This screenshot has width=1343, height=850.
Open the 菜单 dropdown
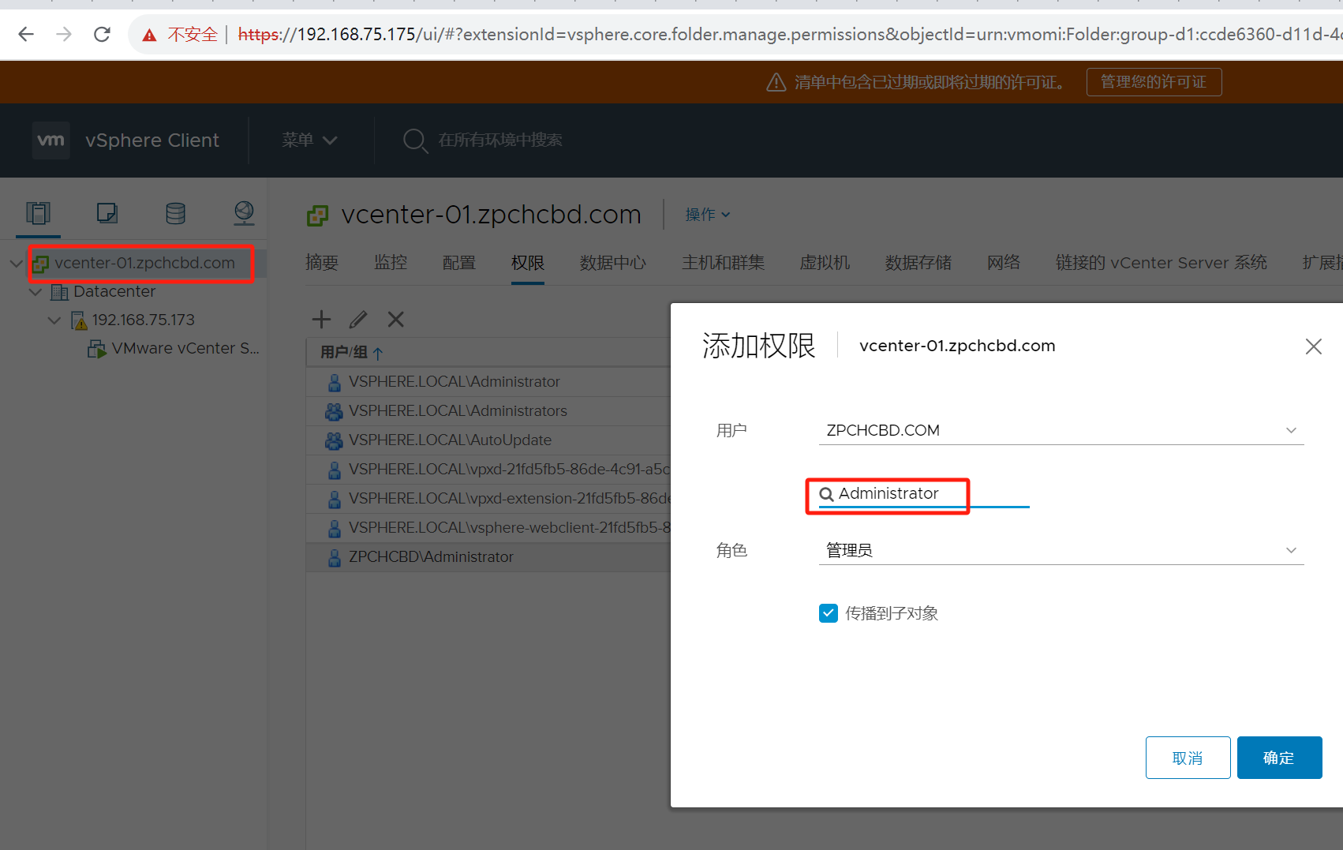[309, 140]
